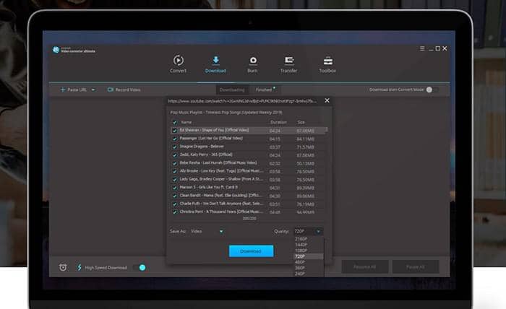Toggle the select-all checkbox beside Name
This screenshot has height=309, width=506.
[175, 123]
